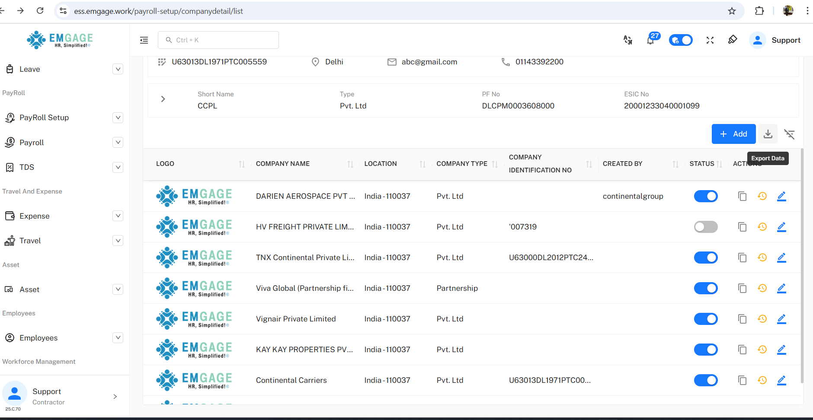
Task: Expand the CCPL company details row
Action: click(163, 99)
